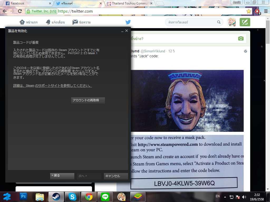Open the Jack mask image in tweet
The image size is (270, 202).
click(x=187, y=101)
